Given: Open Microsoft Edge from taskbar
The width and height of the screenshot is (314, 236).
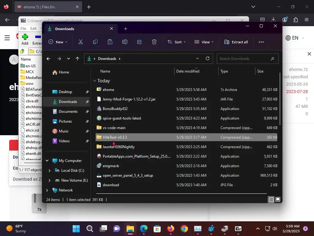Looking at the screenshot, I should pos(144,229).
